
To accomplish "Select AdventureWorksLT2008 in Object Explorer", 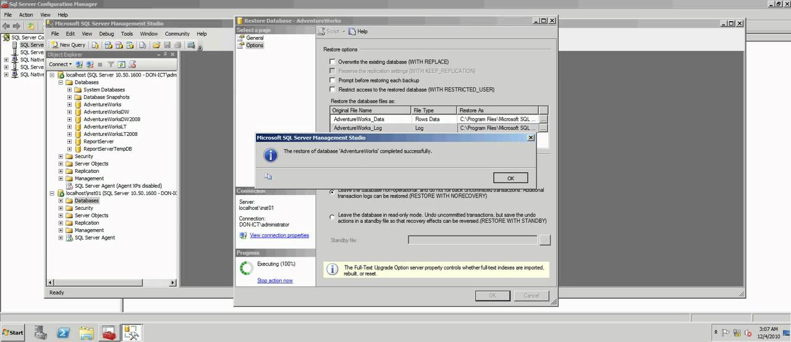I will (x=110, y=134).
